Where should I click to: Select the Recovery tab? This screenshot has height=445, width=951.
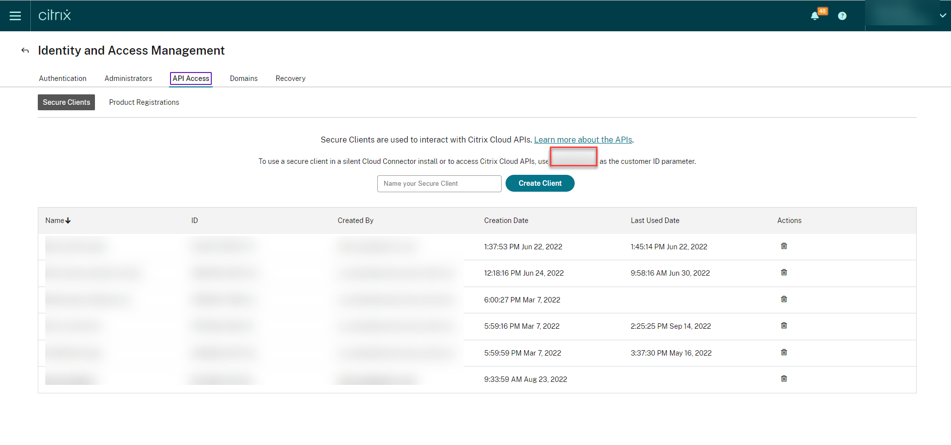coord(290,78)
